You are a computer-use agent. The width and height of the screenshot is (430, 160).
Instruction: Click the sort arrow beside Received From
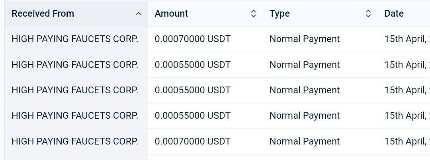(139, 13)
